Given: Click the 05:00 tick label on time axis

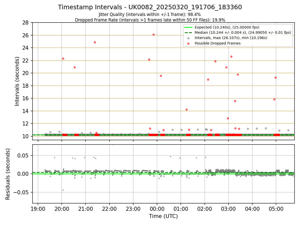Looking at the screenshot, I should pyautogui.click(x=276, y=209).
